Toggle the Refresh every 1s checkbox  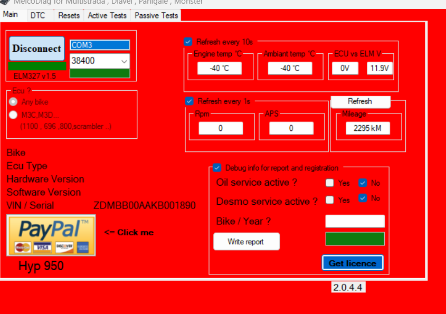click(x=189, y=101)
